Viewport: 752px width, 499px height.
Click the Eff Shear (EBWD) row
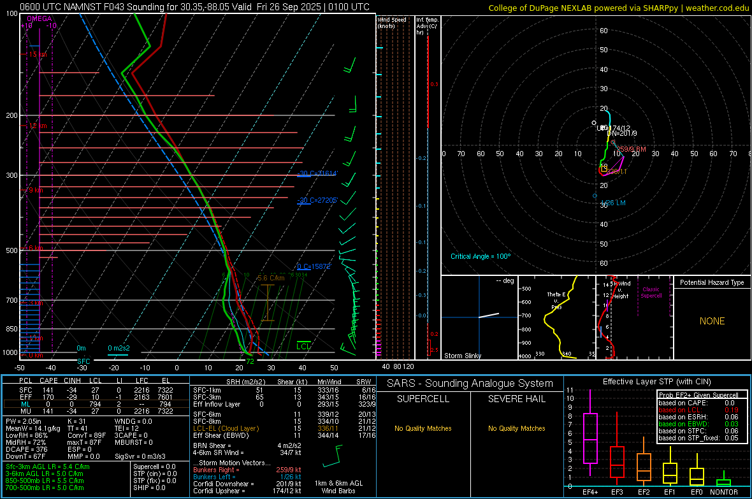click(284, 435)
